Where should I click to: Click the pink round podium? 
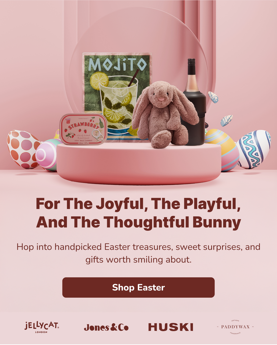pyautogui.click(x=139, y=163)
